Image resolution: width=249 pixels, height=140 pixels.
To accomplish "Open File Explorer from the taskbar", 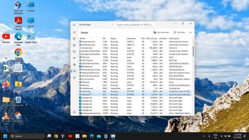I will pyautogui.click(x=84, y=136).
